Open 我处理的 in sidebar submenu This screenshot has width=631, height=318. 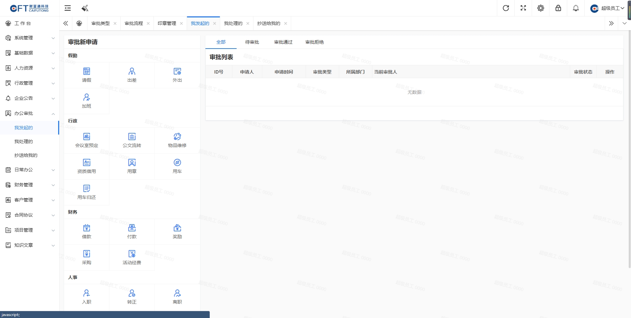pos(30,141)
